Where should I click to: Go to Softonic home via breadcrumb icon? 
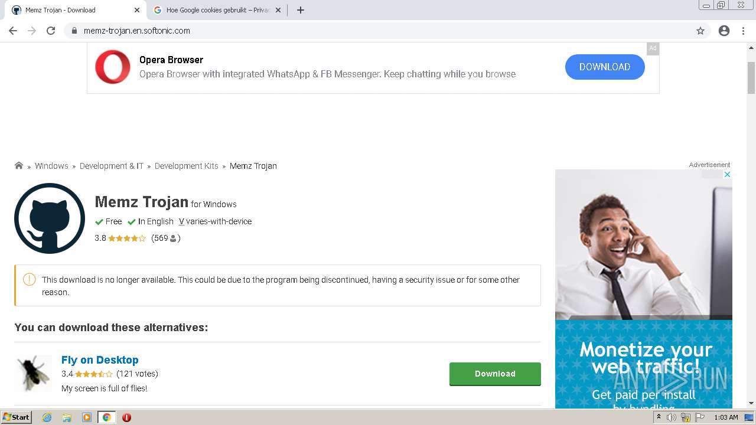(x=19, y=166)
